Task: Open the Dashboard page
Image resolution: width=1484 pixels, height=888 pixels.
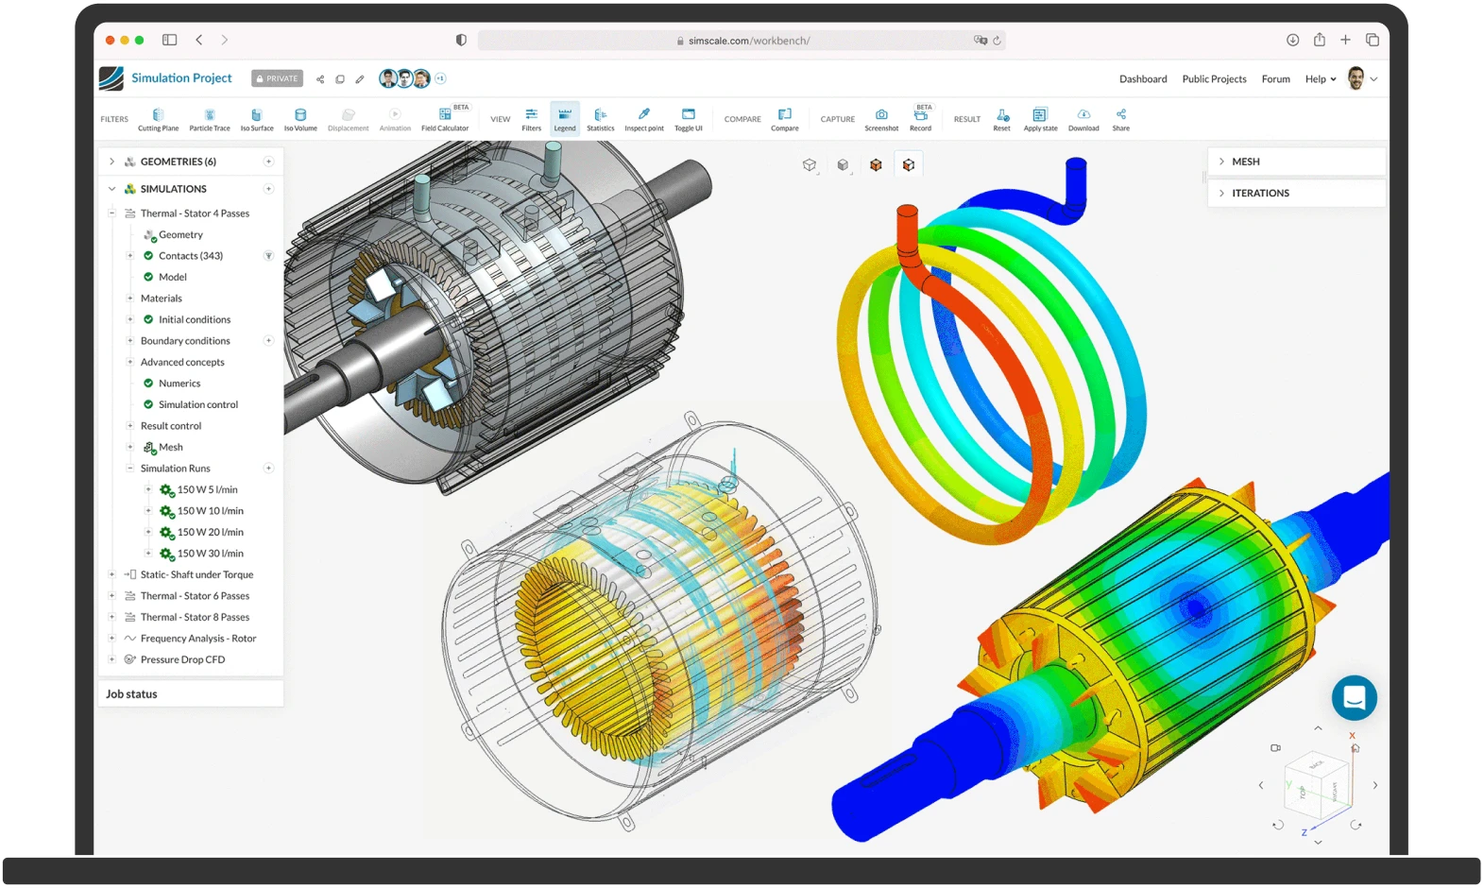Action: pos(1143,79)
